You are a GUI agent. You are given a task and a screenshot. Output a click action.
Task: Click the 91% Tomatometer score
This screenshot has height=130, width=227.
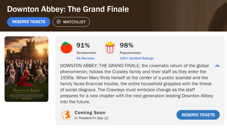pos(83,45)
